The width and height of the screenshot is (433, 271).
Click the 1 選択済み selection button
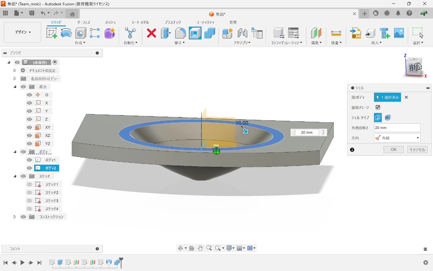[387, 97]
